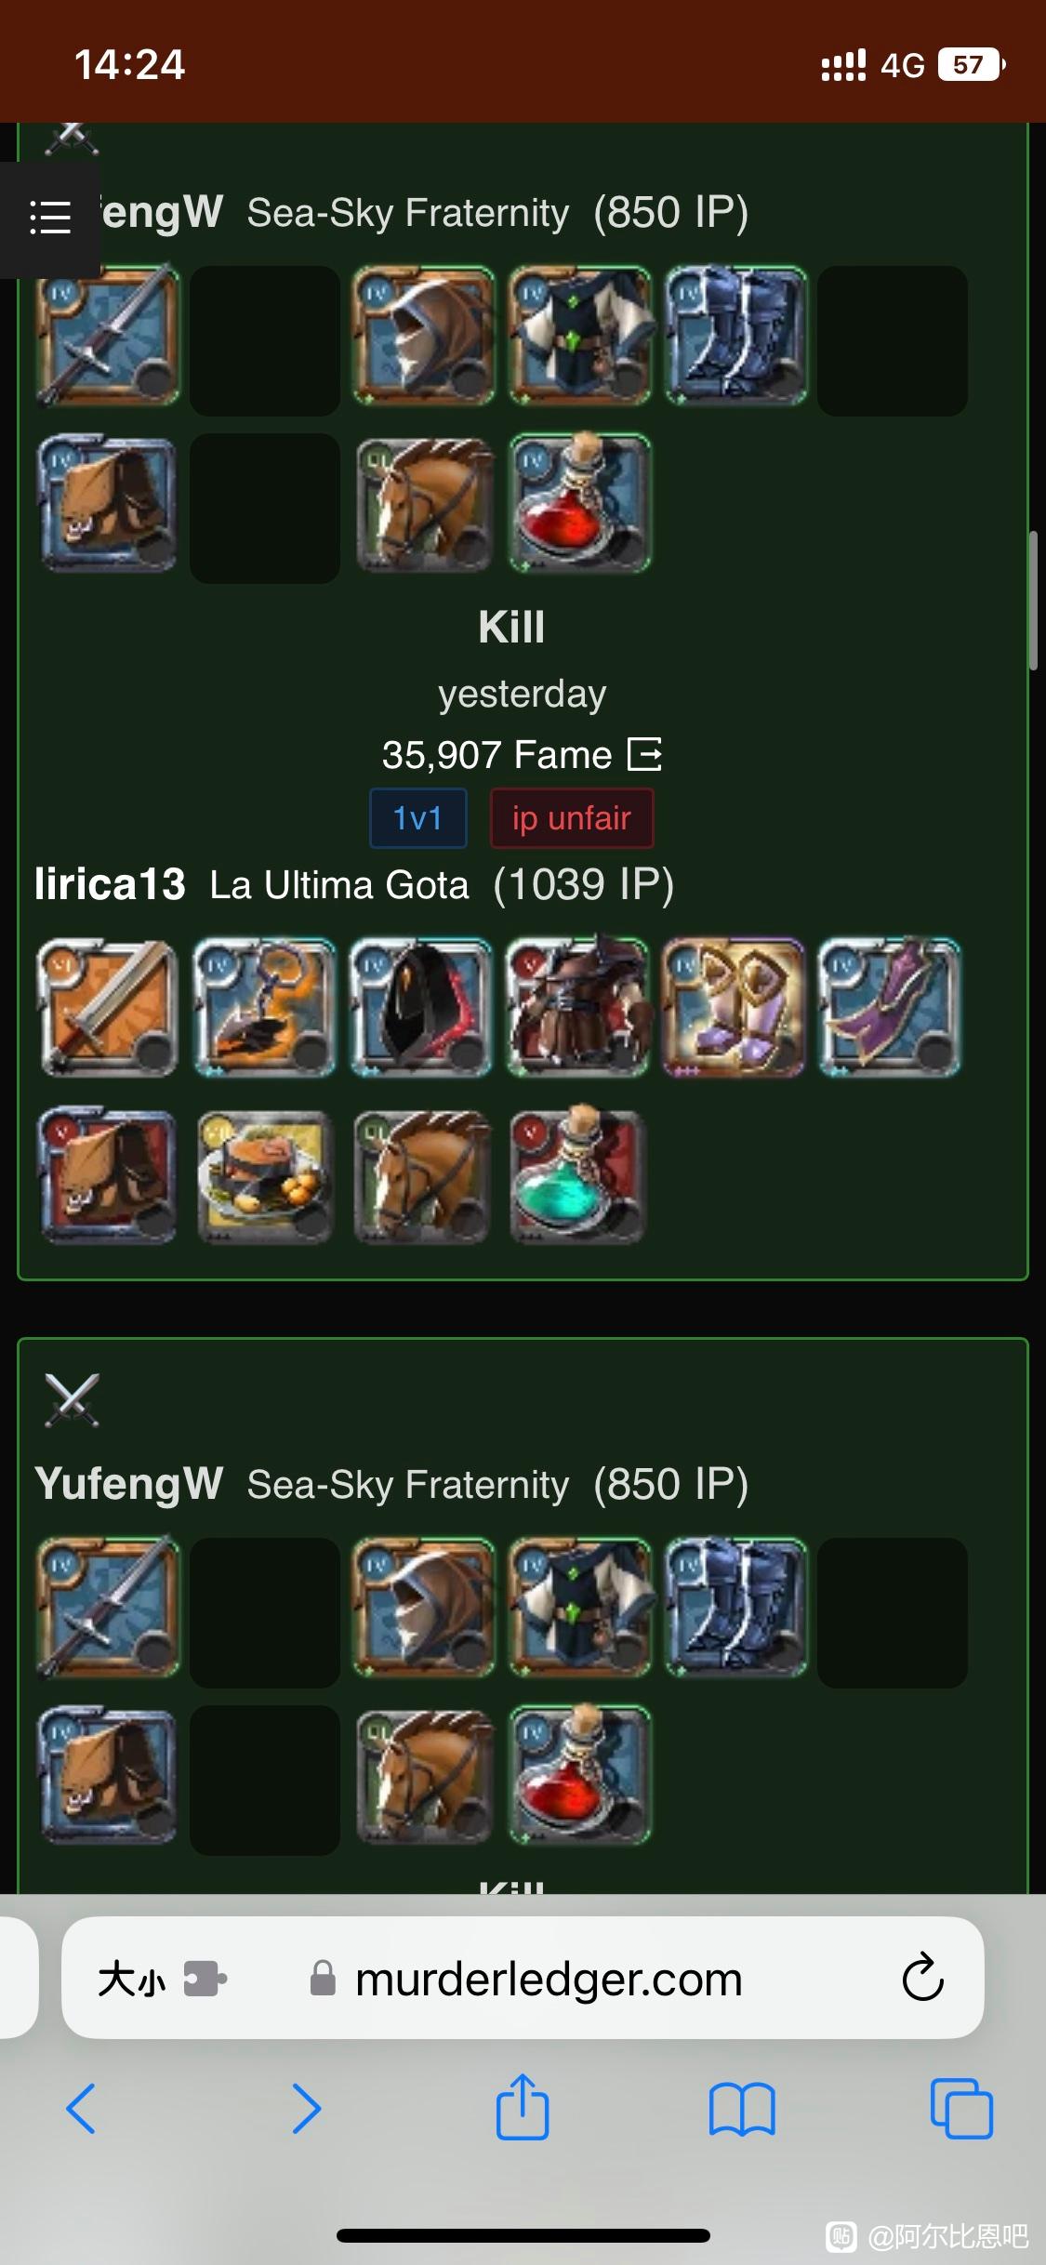Reload the murderledger.com page

pos(922,1977)
